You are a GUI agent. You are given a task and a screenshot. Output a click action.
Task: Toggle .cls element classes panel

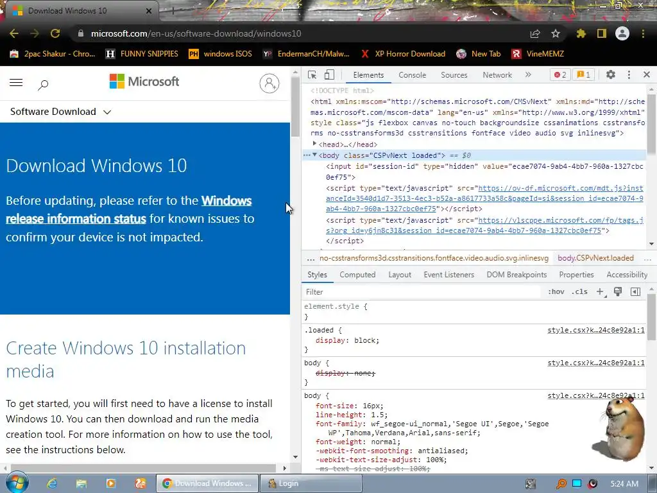coord(579,292)
